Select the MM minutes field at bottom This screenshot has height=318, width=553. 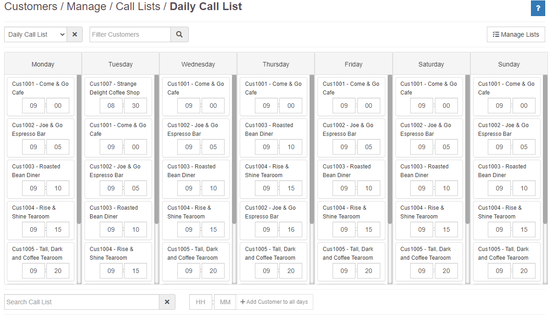pyautogui.click(x=225, y=302)
